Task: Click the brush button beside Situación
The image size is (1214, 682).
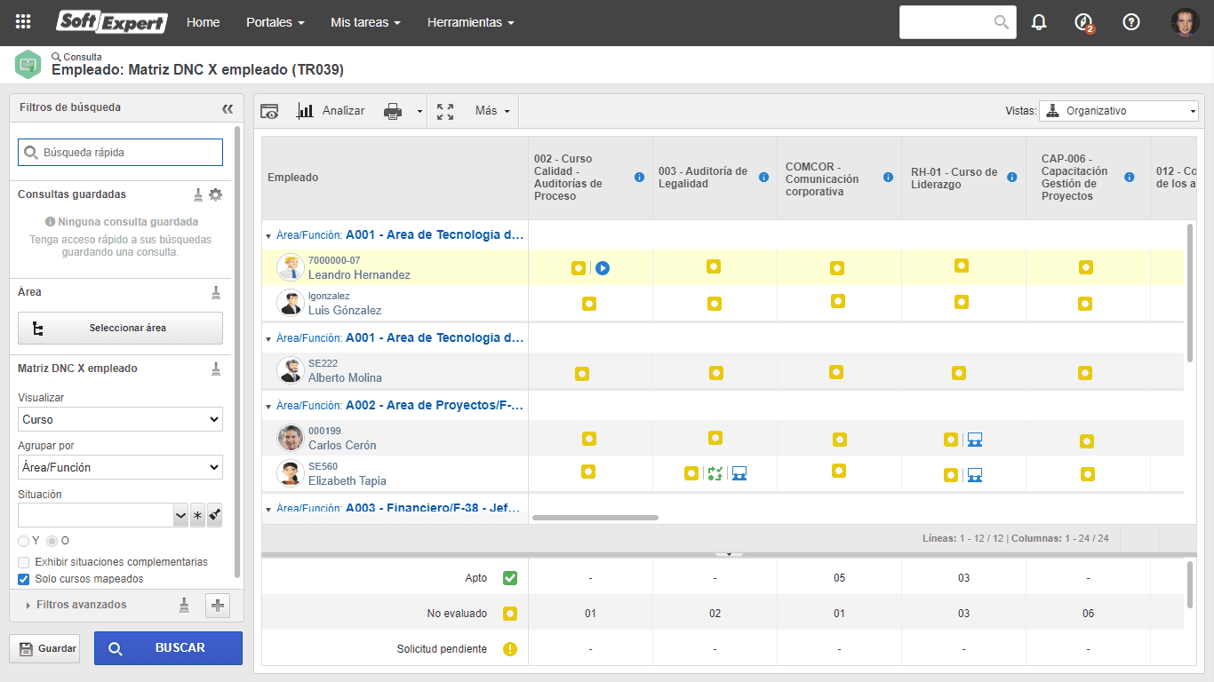Action: click(x=214, y=515)
